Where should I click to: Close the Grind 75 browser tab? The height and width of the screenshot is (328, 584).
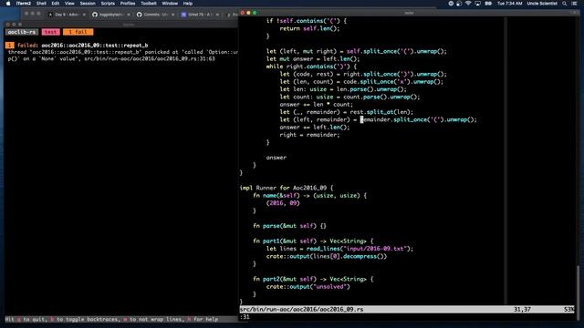[217, 15]
